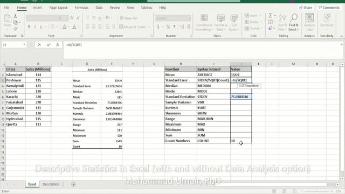The height and width of the screenshot is (194, 345).
Task: Click the Percent Style icon
Action: [168, 27]
